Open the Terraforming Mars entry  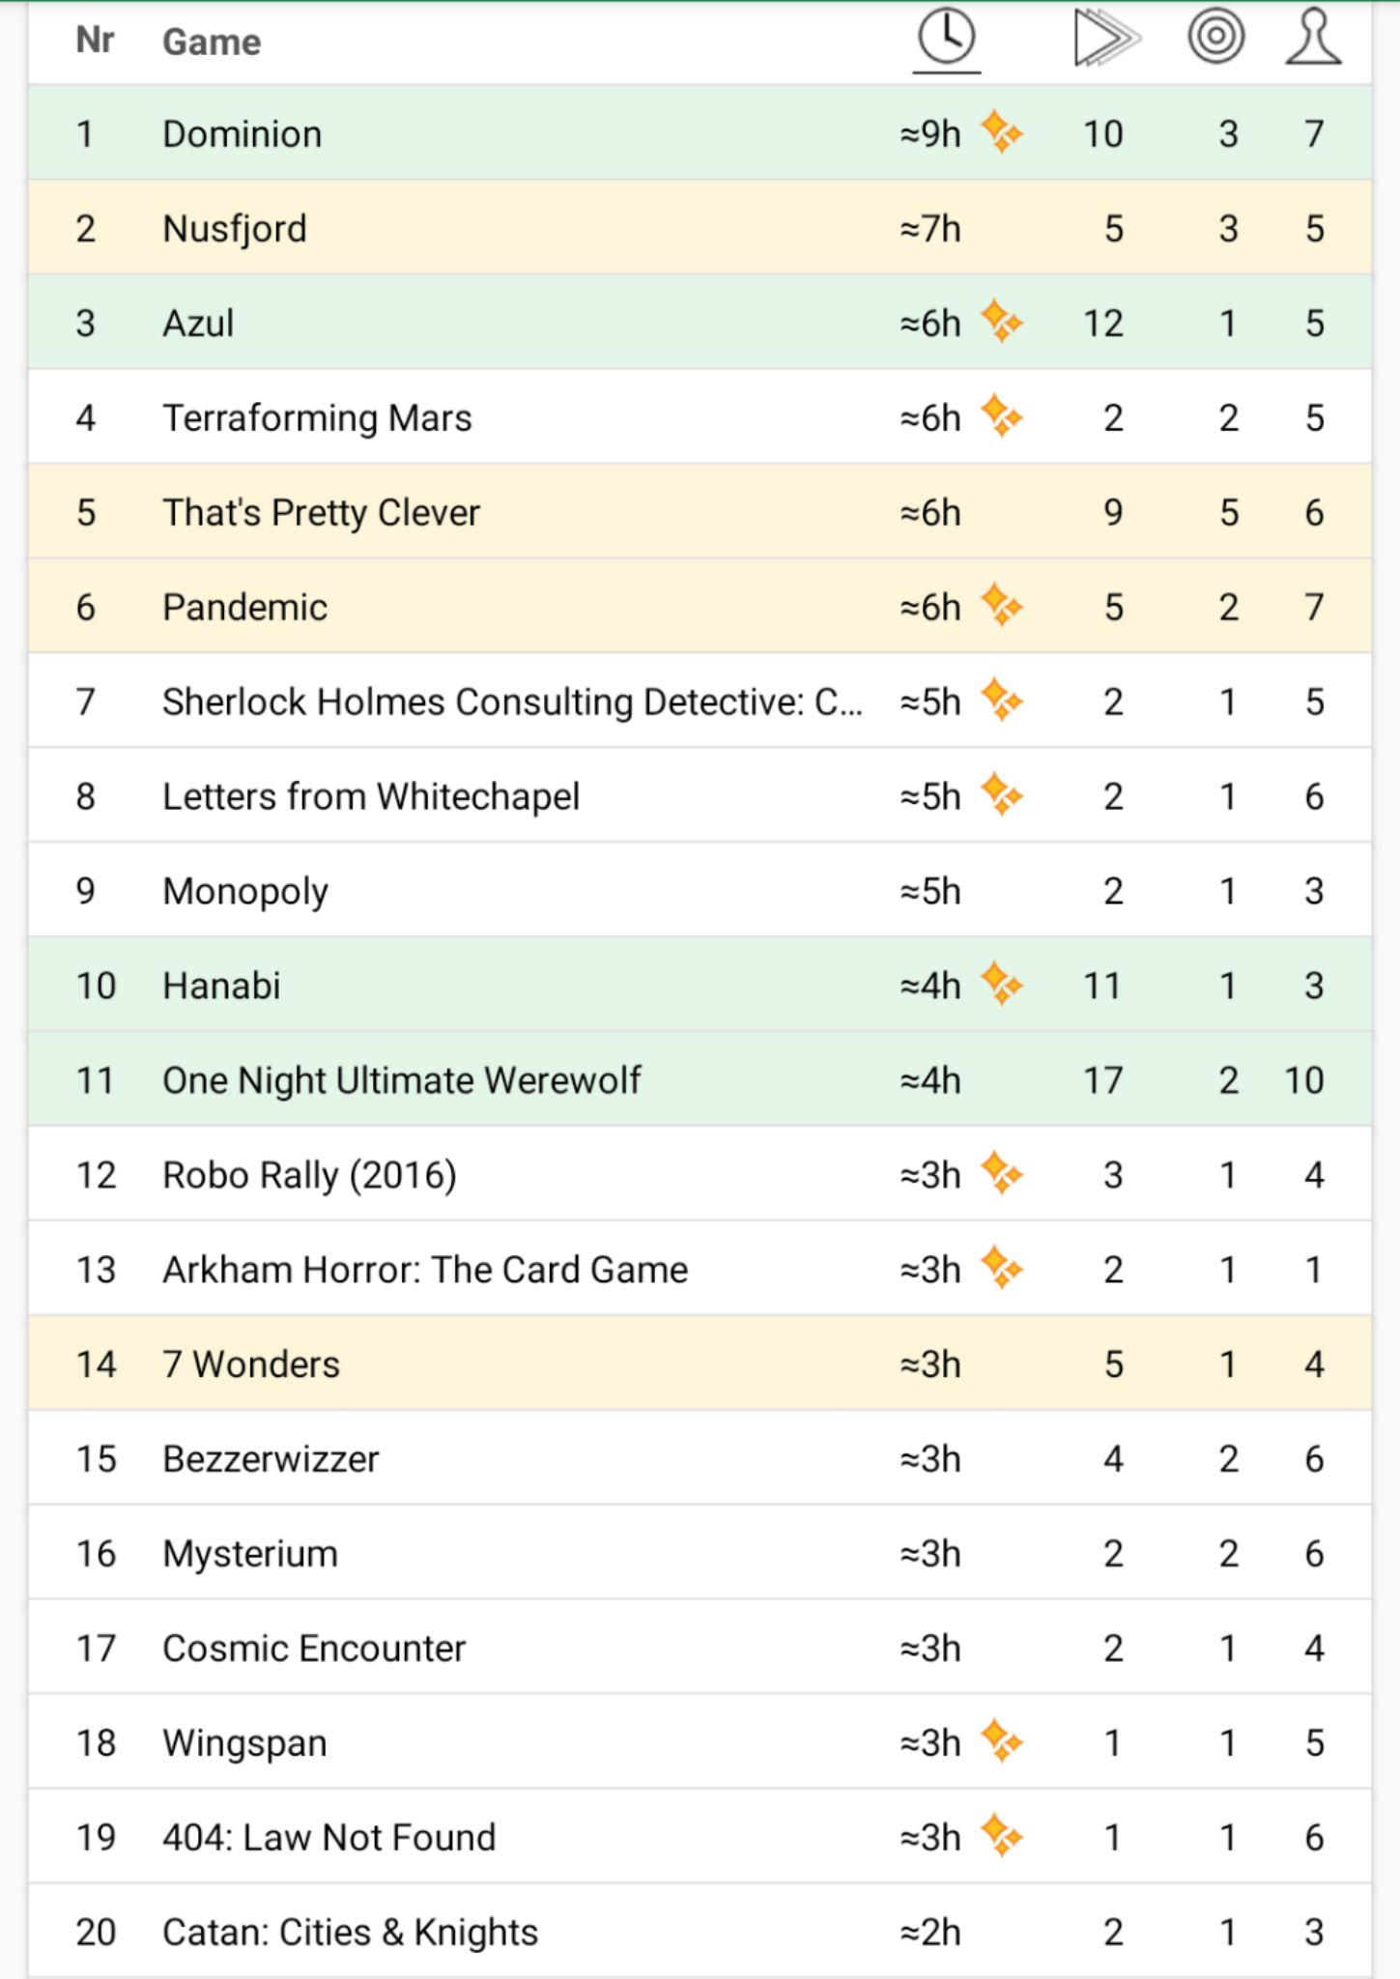(x=700, y=417)
